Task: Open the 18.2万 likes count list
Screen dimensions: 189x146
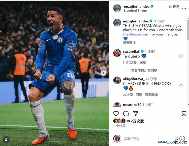Action: pos(135,121)
